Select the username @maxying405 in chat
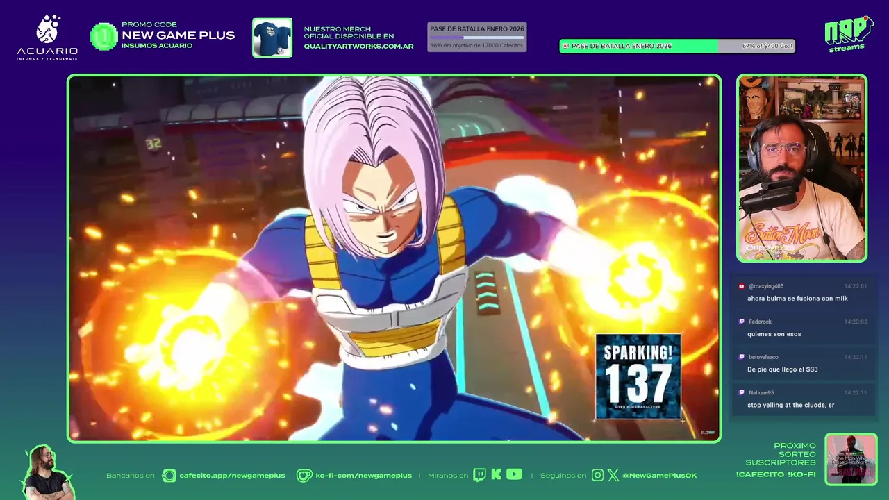This screenshot has width=889, height=500. pos(766,286)
